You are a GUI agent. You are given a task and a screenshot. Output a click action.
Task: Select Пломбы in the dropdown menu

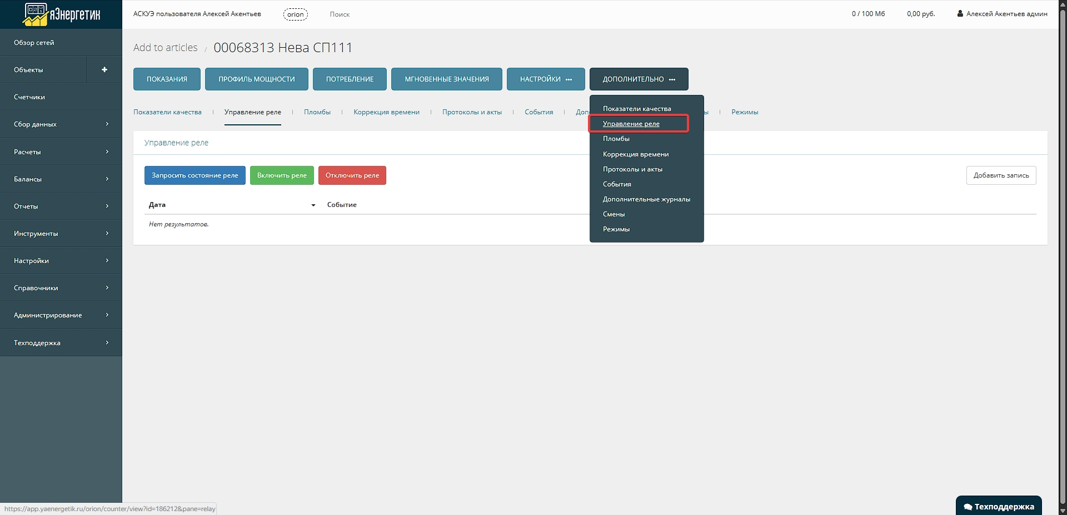pos(616,139)
